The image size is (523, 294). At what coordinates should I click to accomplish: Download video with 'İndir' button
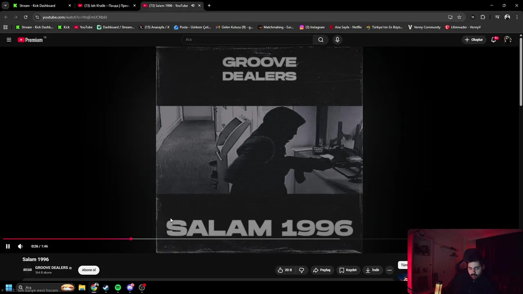pyautogui.click(x=372, y=270)
